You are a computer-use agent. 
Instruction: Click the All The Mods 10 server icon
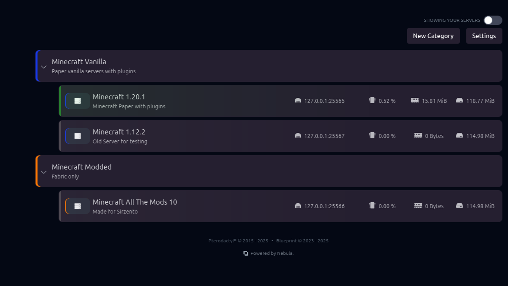tap(77, 206)
